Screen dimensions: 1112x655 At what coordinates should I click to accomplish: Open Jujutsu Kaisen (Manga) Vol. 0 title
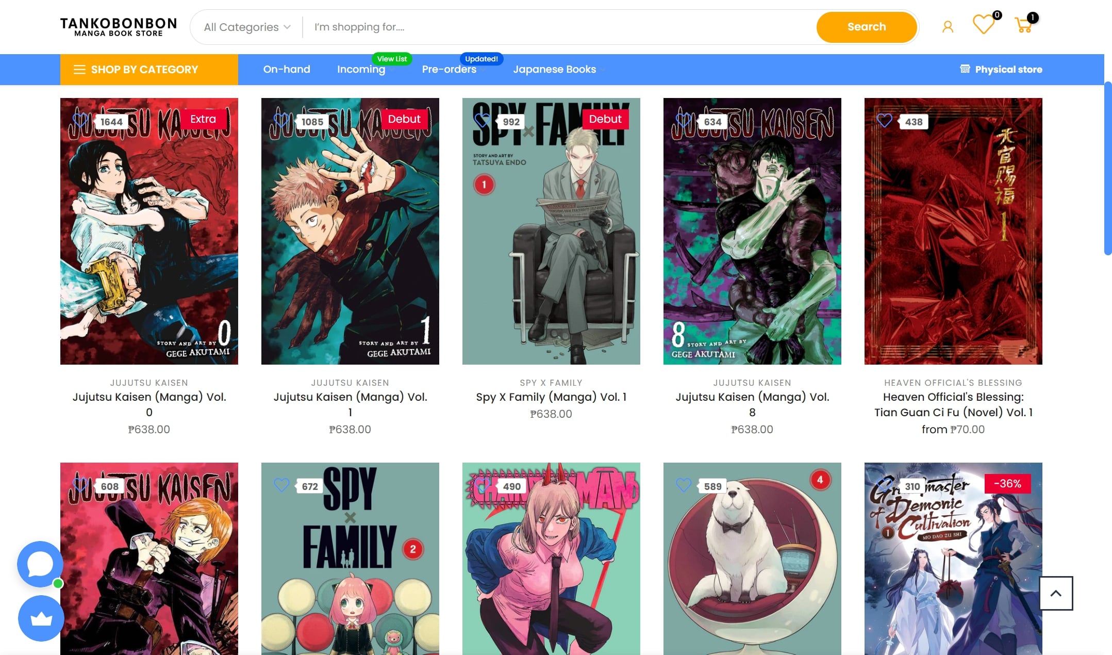pyautogui.click(x=149, y=404)
